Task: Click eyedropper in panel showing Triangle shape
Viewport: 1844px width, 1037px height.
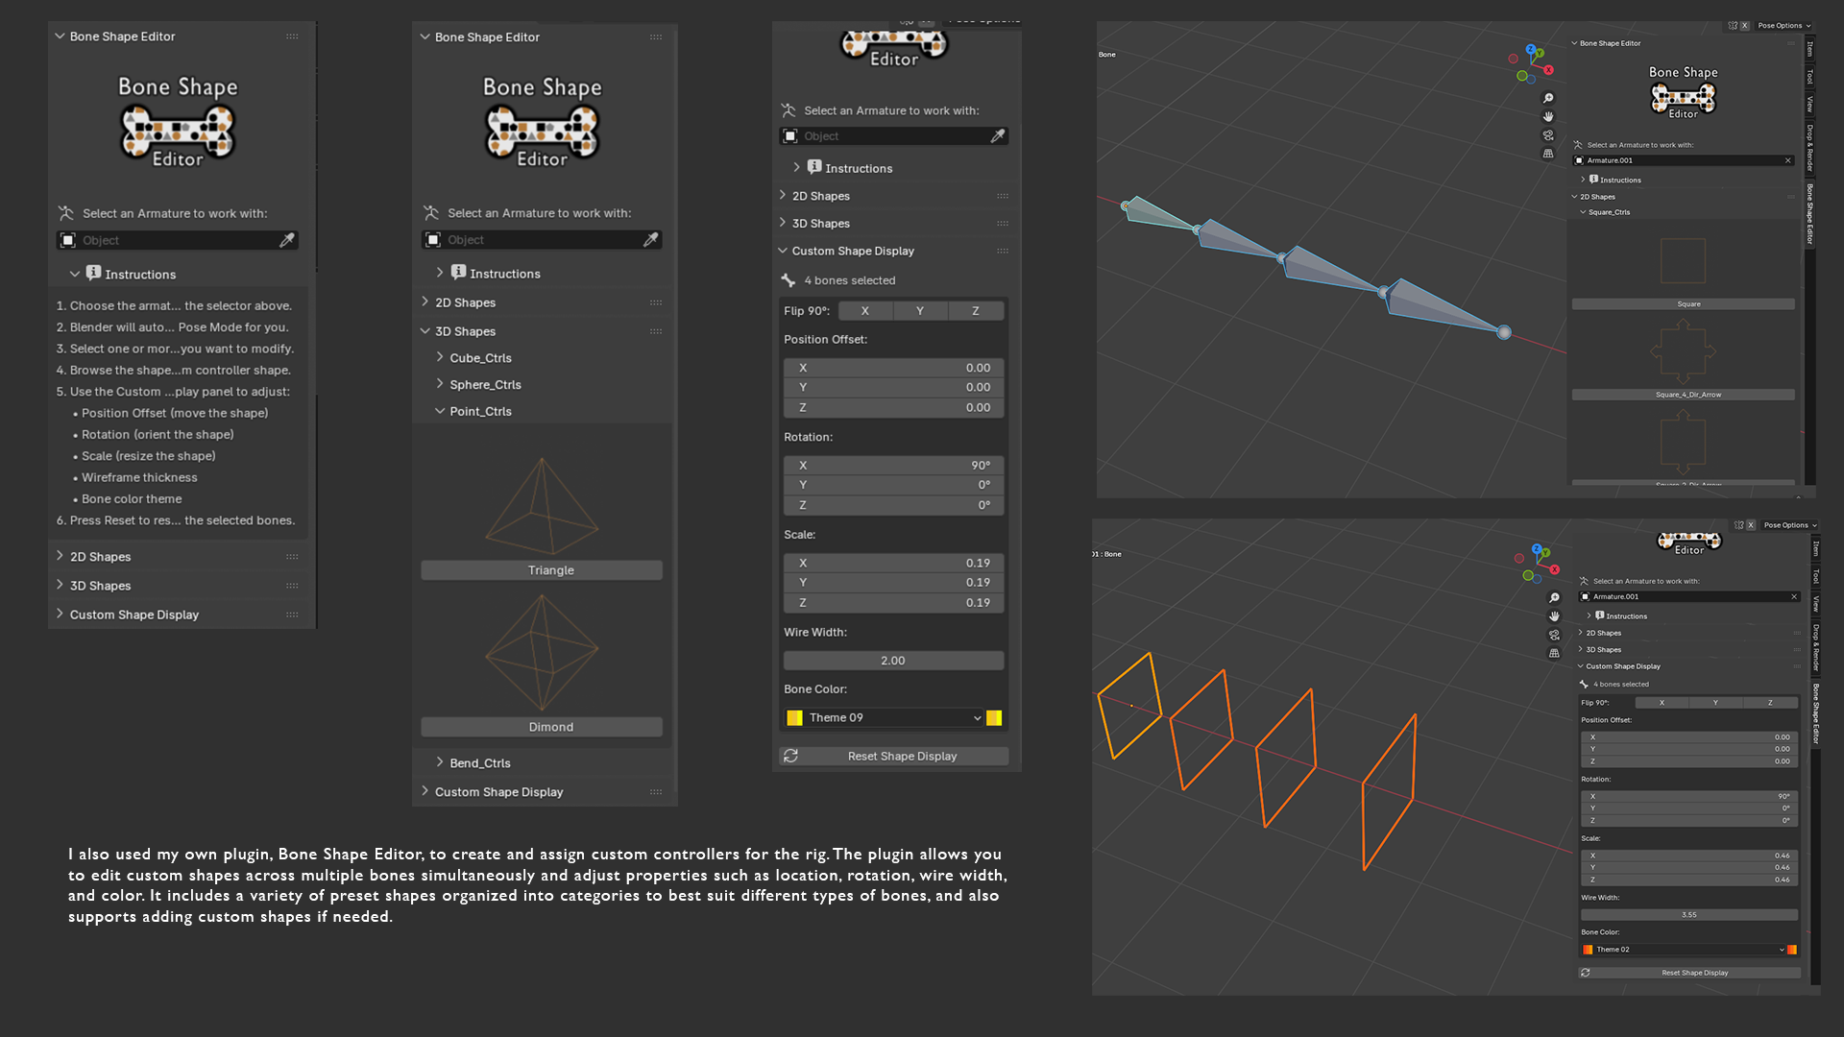Action: (x=651, y=240)
